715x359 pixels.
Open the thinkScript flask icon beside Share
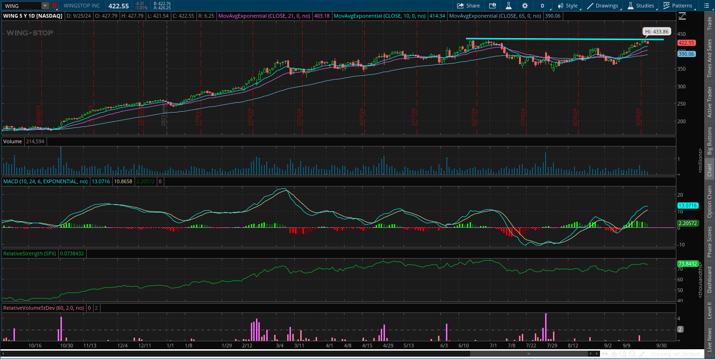click(509, 6)
